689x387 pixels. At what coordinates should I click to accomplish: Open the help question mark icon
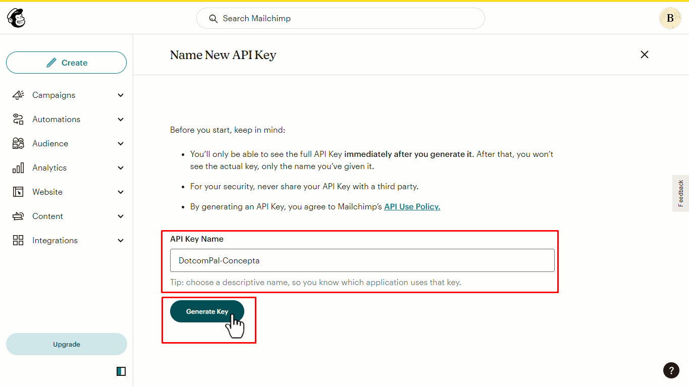671,370
